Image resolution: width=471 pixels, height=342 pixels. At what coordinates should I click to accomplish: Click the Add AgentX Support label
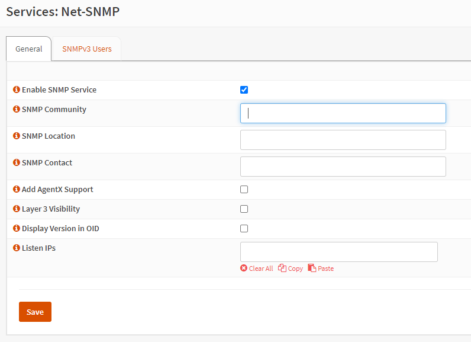(57, 189)
